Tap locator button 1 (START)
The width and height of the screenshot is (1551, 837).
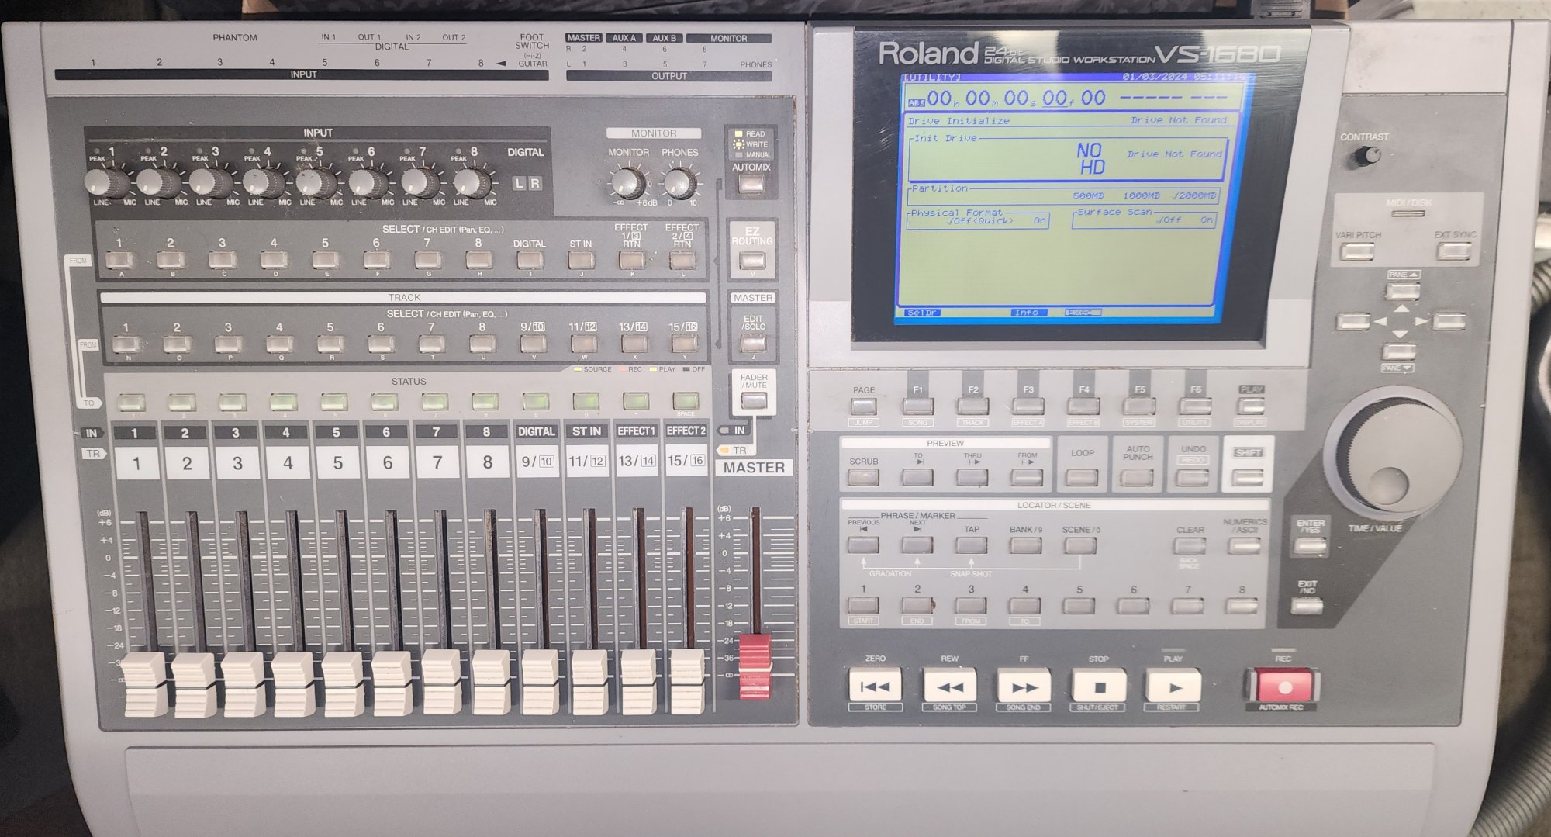coord(863,606)
